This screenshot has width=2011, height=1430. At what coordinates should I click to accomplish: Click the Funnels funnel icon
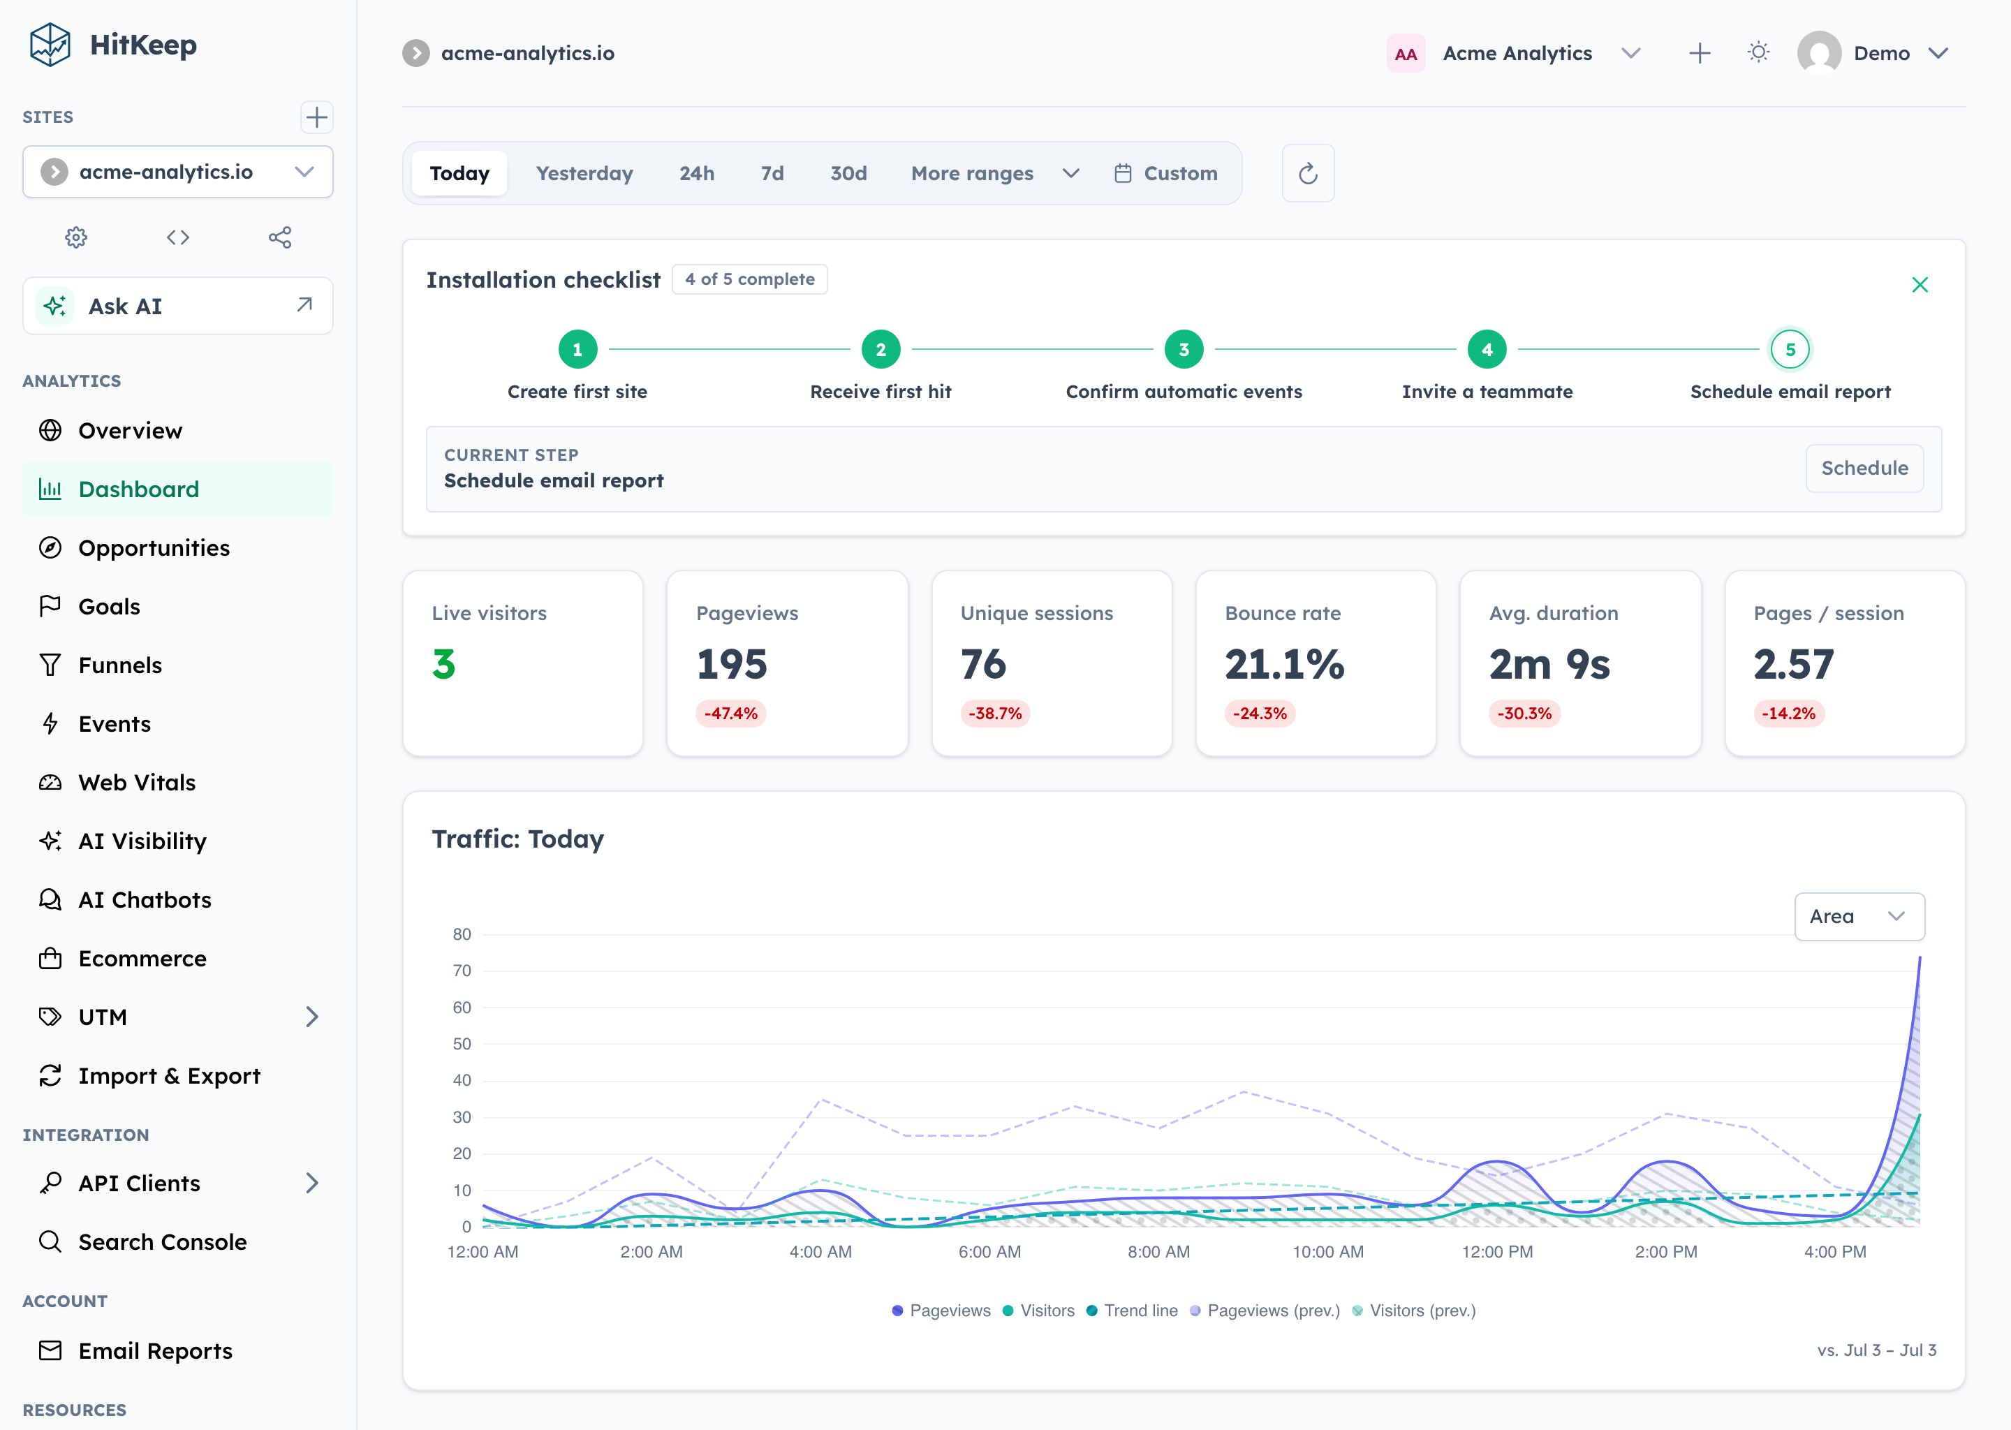pyautogui.click(x=50, y=665)
